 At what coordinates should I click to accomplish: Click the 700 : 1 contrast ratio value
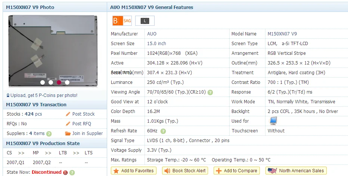point(288,82)
